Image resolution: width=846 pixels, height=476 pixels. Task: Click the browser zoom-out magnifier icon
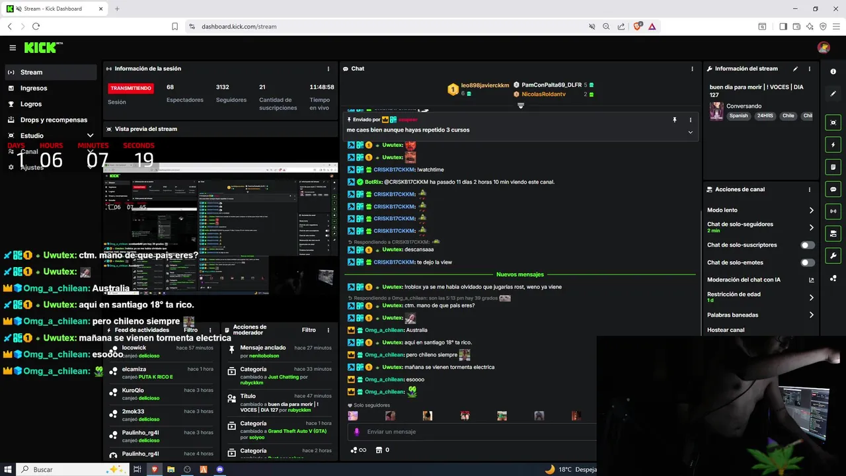click(x=606, y=26)
